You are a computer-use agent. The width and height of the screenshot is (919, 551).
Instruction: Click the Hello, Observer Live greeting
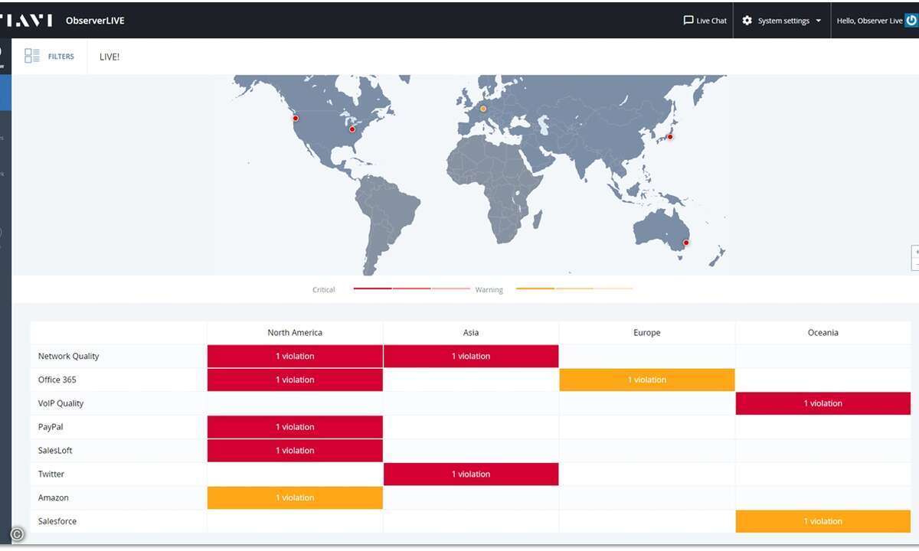point(869,21)
